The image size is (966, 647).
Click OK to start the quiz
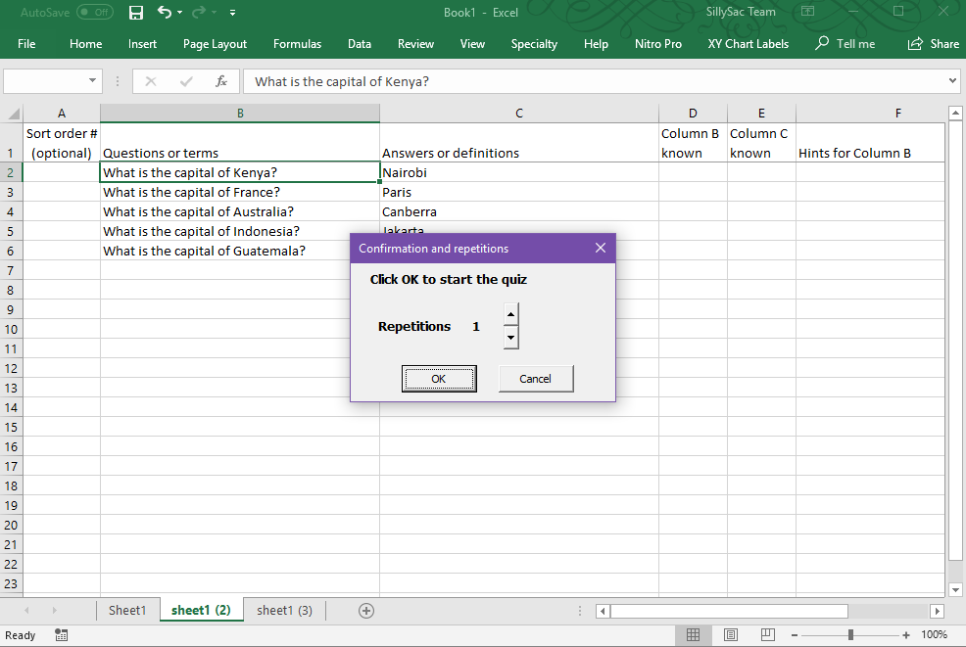coord(439,379)
